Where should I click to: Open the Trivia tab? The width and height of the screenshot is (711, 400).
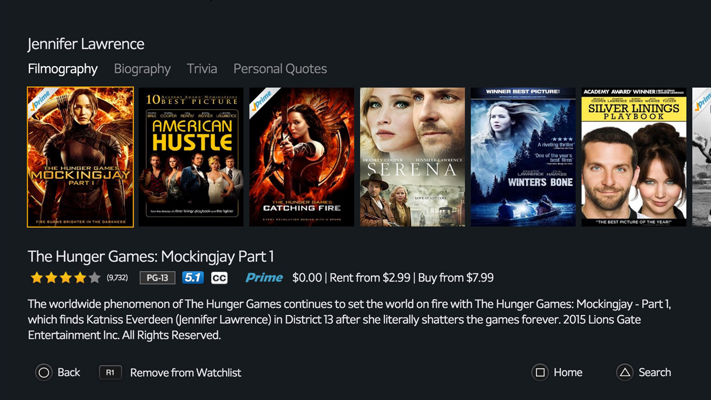[x=202, y=69]
